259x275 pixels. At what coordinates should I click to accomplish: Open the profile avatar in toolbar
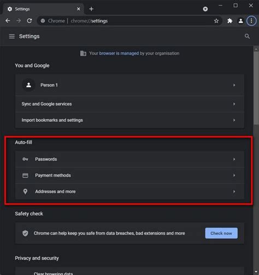click(240, 21)
